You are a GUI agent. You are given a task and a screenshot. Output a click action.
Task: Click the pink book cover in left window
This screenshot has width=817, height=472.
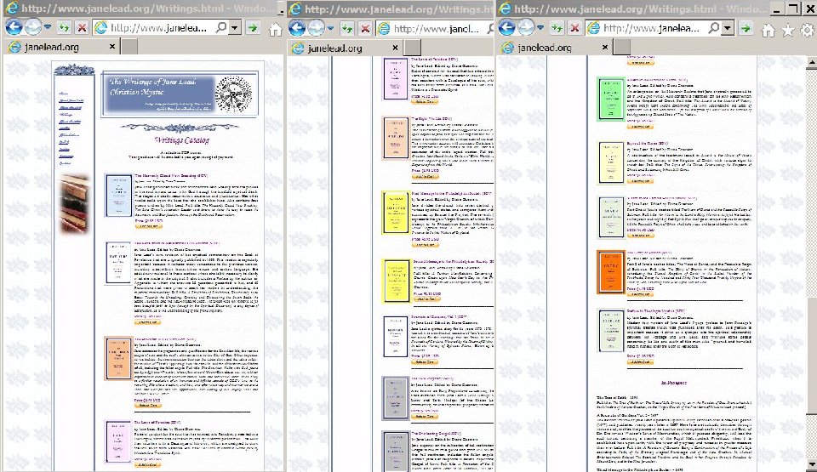coord(119,441)
